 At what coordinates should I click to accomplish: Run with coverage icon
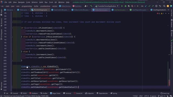coord(129,6)
